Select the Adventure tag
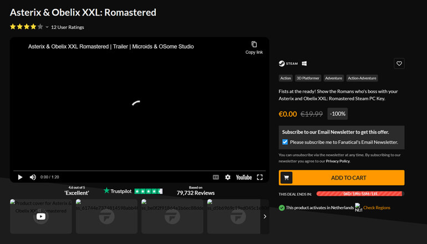The width and height of the screenshot is (427, 244). coord(334,78)
